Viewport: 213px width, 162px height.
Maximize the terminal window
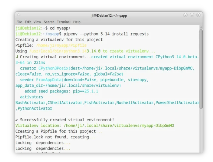[x=192, y=15]
